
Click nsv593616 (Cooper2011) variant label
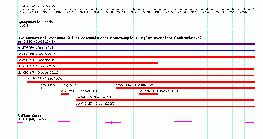click(x=95, y=97)
